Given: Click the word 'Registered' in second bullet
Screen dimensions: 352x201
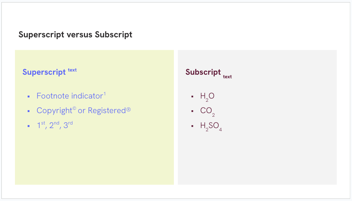Looking at the screenshot, I should (107, 111).
